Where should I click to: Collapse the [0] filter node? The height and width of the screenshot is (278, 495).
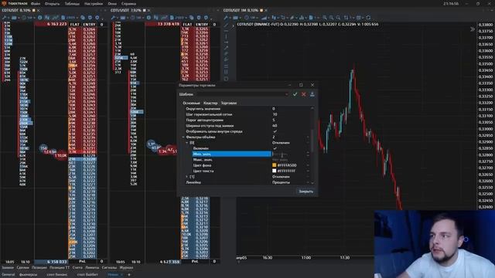click(187, 143)
